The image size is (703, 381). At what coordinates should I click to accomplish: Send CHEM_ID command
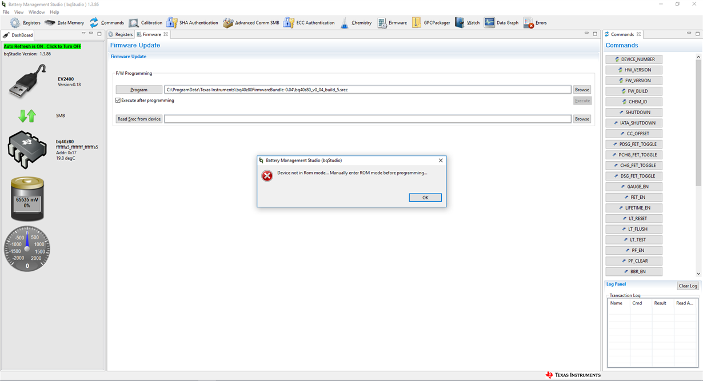(x=634, y=102)
